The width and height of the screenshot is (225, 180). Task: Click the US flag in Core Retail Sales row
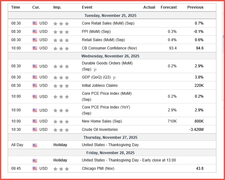coord(35,23)
